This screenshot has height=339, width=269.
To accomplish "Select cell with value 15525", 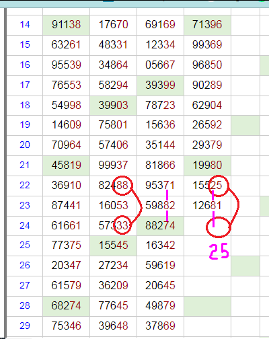I will point(207,186).
